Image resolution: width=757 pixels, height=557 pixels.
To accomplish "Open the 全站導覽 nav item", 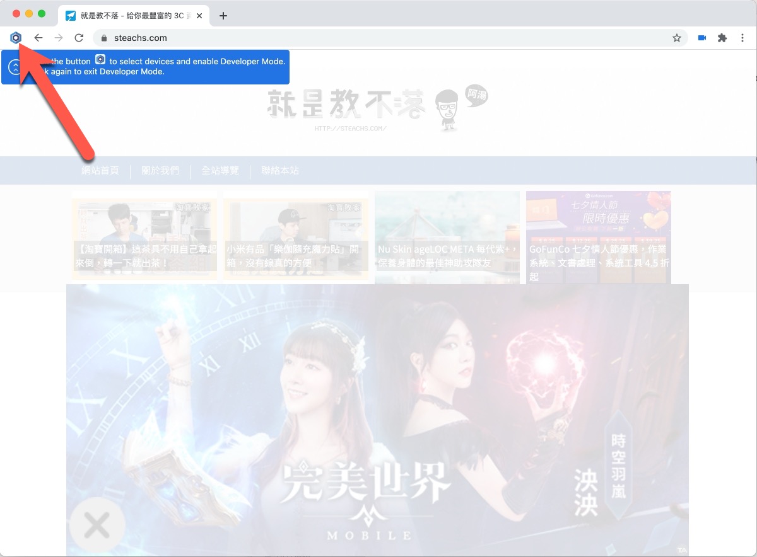I will [220, 171].
